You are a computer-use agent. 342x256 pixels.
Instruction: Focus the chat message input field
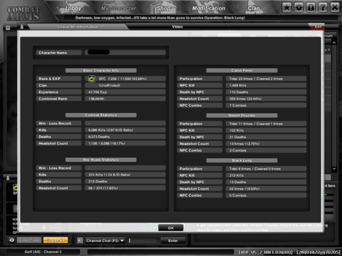143,241
